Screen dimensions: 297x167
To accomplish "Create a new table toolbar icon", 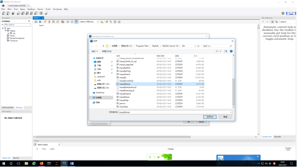I will click(x=23, y=13).
